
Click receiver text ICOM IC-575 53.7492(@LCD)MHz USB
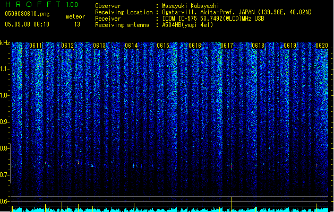click(213, 19)
